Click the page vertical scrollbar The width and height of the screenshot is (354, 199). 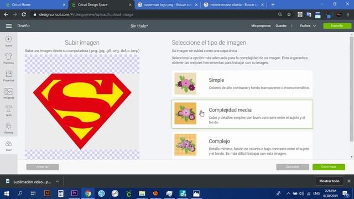coord(351,89)
